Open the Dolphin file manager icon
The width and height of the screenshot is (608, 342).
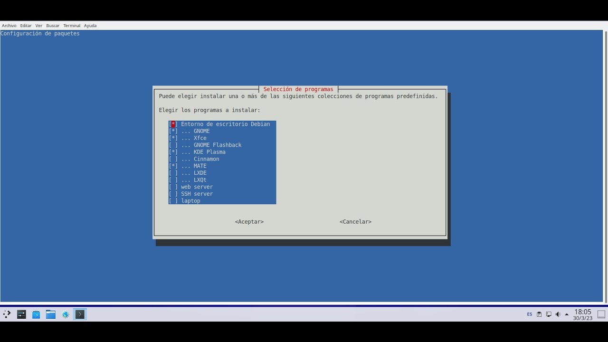point(51,314)
